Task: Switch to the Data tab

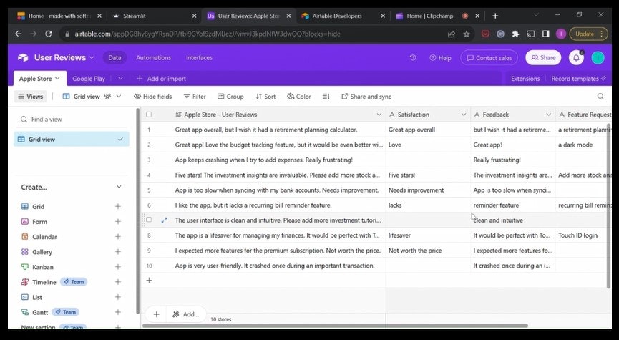Action: 114,58
